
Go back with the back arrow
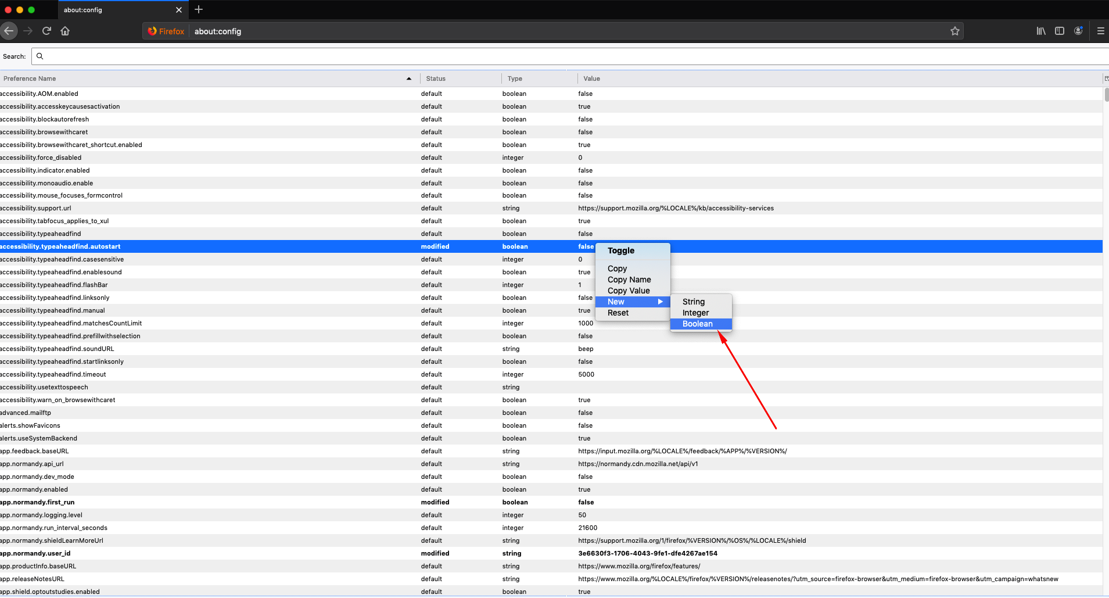[x=8, y=31]
